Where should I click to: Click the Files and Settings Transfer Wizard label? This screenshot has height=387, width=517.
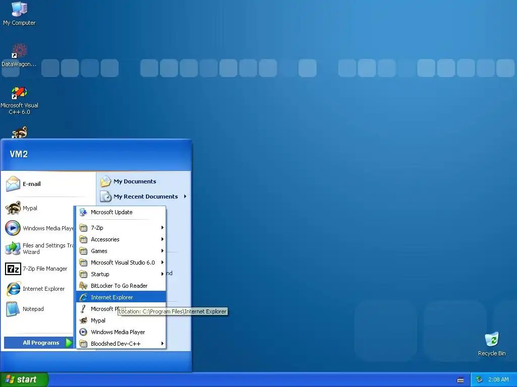click(48, 248)
